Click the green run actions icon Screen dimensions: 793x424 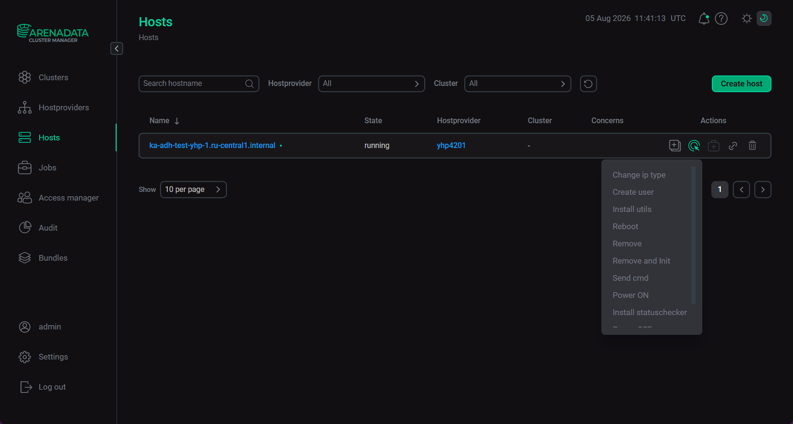(694, 146)
